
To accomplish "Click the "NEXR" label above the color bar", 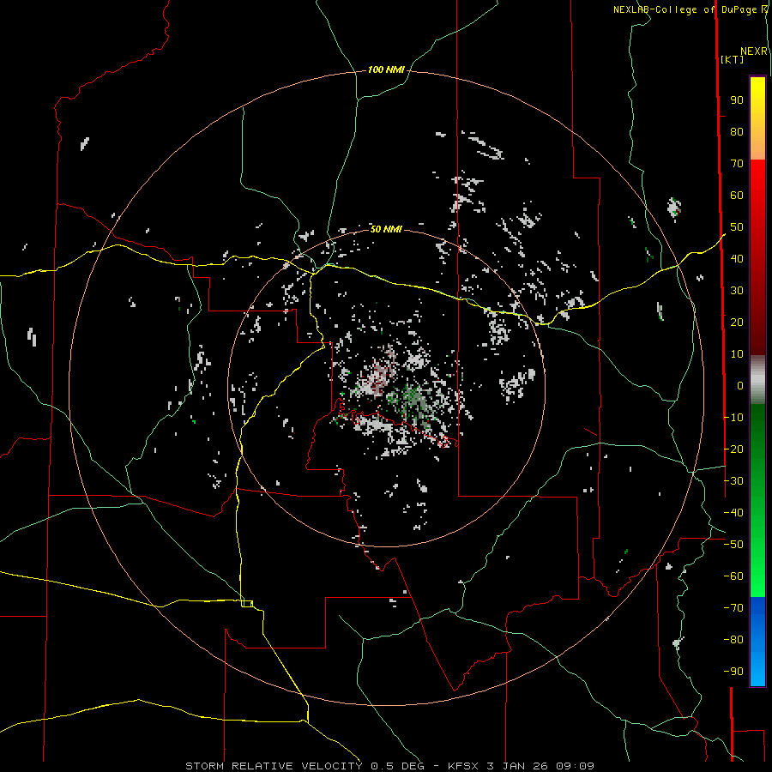I will point(754,51).
